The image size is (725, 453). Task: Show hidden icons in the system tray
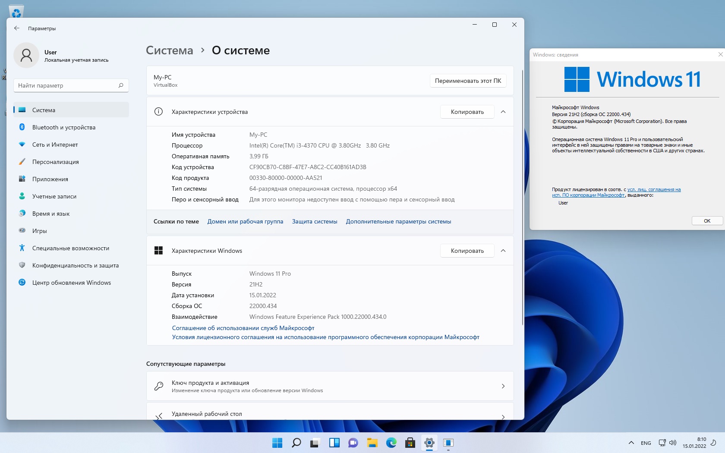point(631,443)
